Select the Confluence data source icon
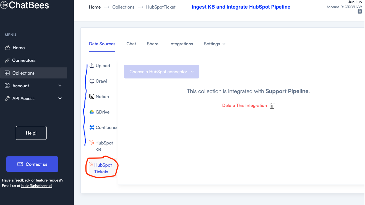 pos(92,127)
